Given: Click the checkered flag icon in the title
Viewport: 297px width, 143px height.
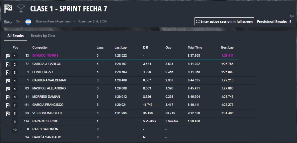Looking at the screenshot, I should (x=8, y=9).
